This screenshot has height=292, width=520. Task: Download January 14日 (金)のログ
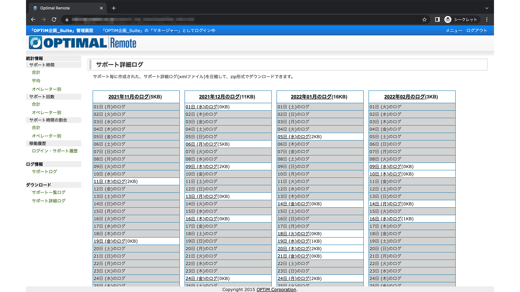pos(293,204)
